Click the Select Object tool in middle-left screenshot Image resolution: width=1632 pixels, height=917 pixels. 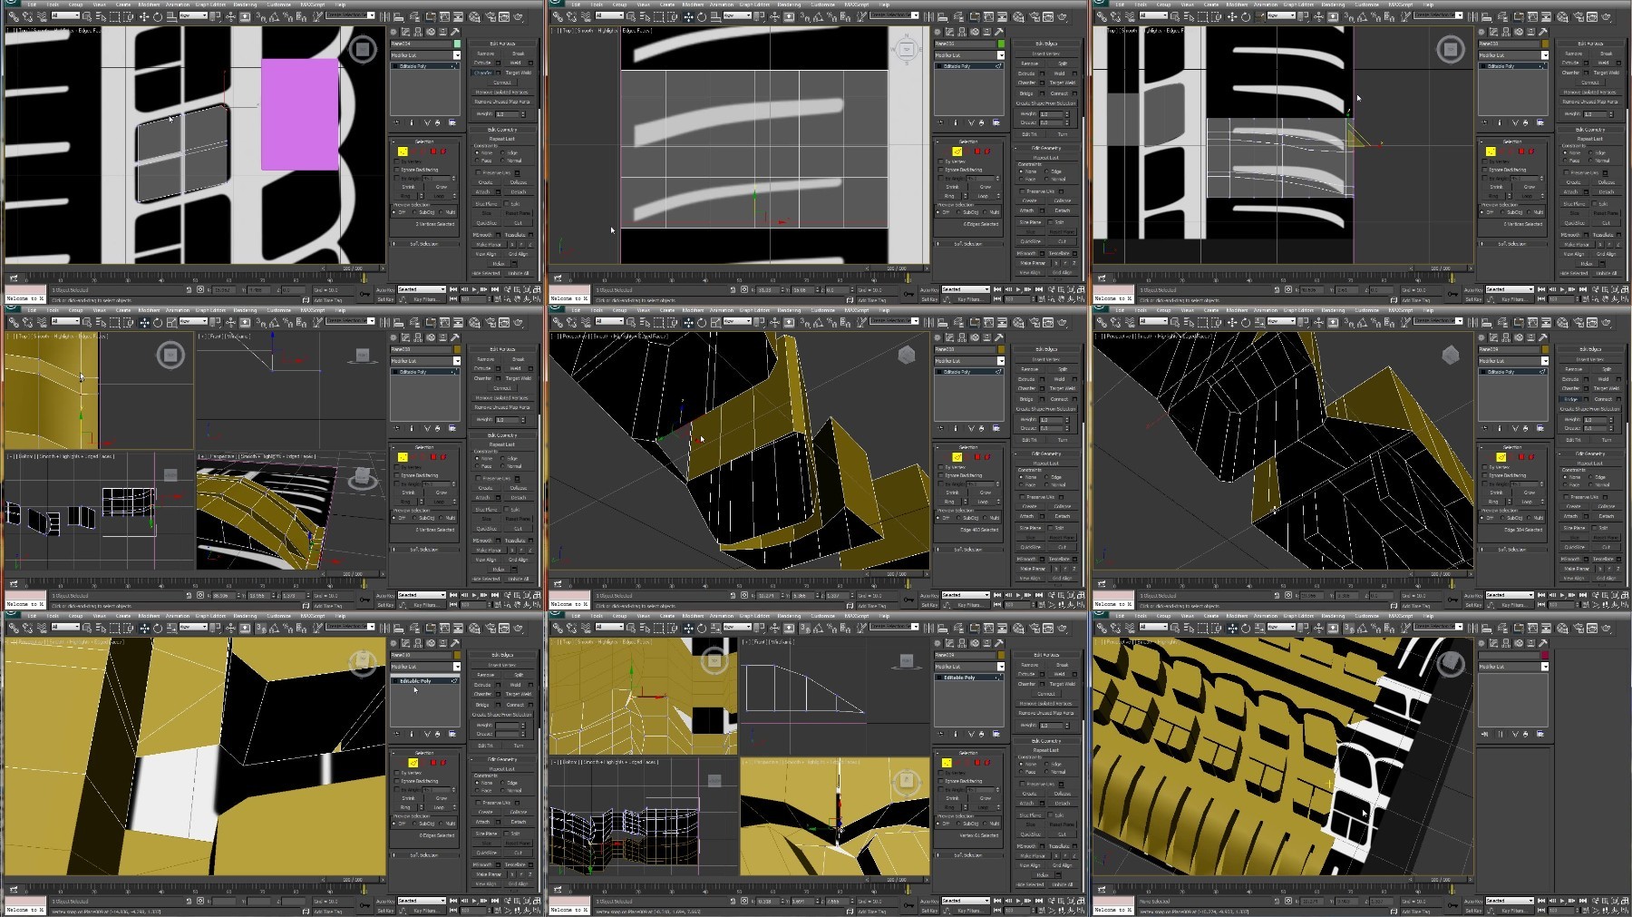coord(87,322)
